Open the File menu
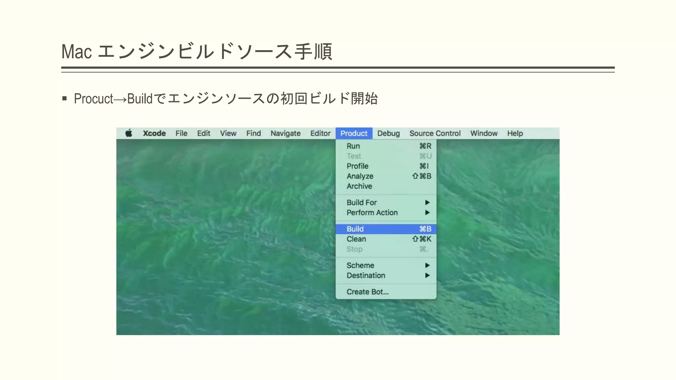This screenshot has width=676, height=380. (181, 133)
